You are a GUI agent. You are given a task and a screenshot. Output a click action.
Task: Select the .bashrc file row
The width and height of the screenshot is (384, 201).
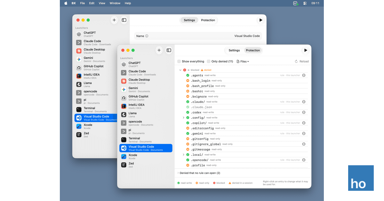246,91
